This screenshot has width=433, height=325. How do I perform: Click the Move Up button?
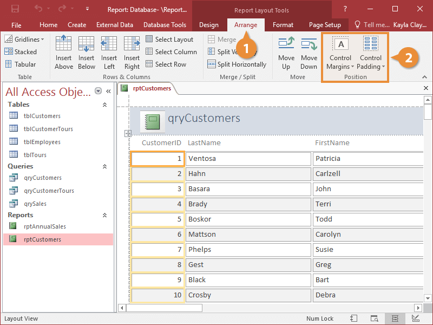tap(286, 53)
